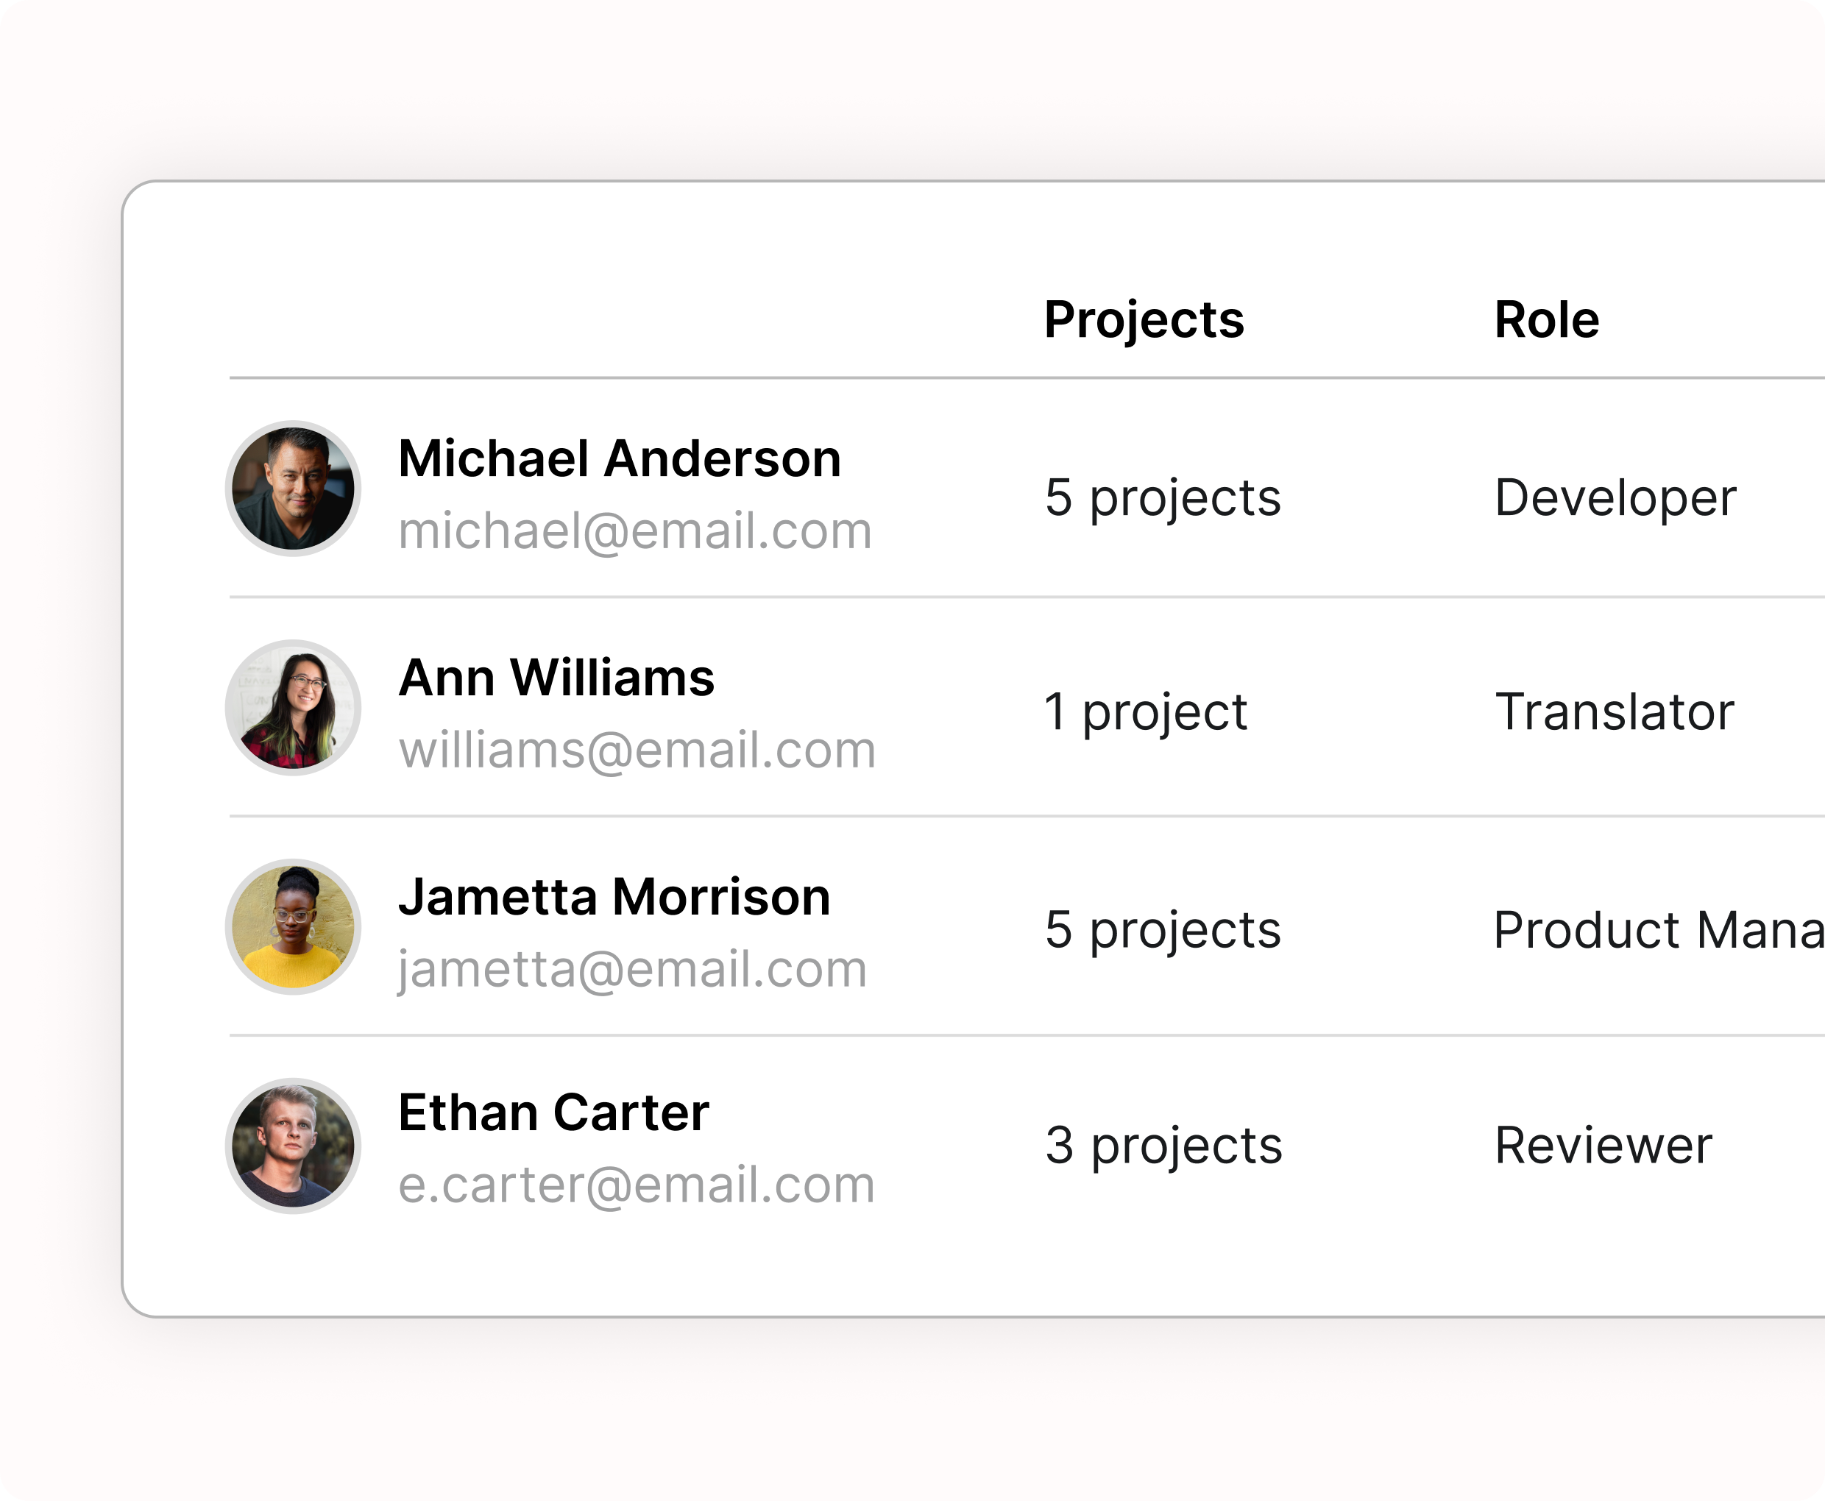The image size is (1825, 1501).
Task: Sort by the Projects column header
Action: pos(1144,320)
